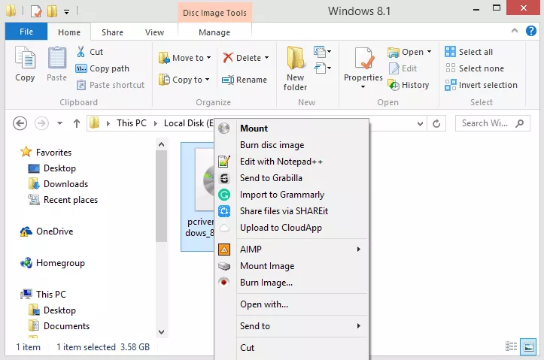Screen dimensions: 544x360
Task: Click the Properties checkmark icon
Action: (x=363, y=58)
